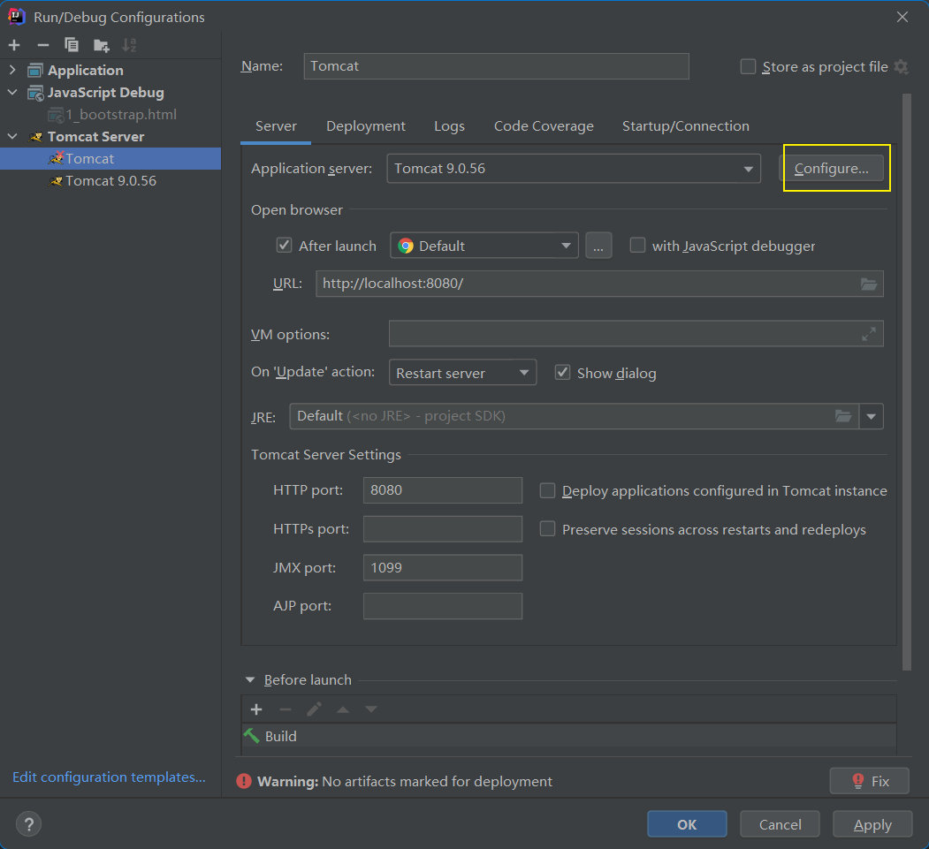Screen dimensions: 929x849
Task: Collapse the Tomcat Server tree node
Action: (12, 137)
